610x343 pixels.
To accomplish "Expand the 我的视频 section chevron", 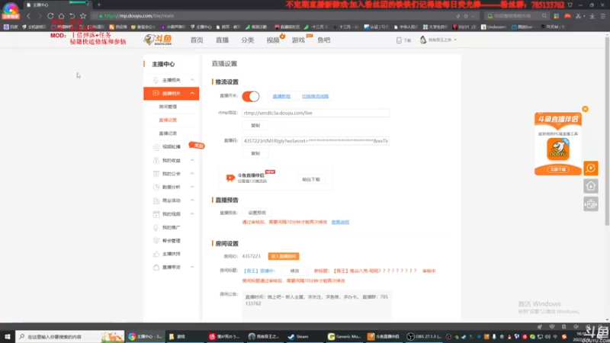I will tap(192, 214).
